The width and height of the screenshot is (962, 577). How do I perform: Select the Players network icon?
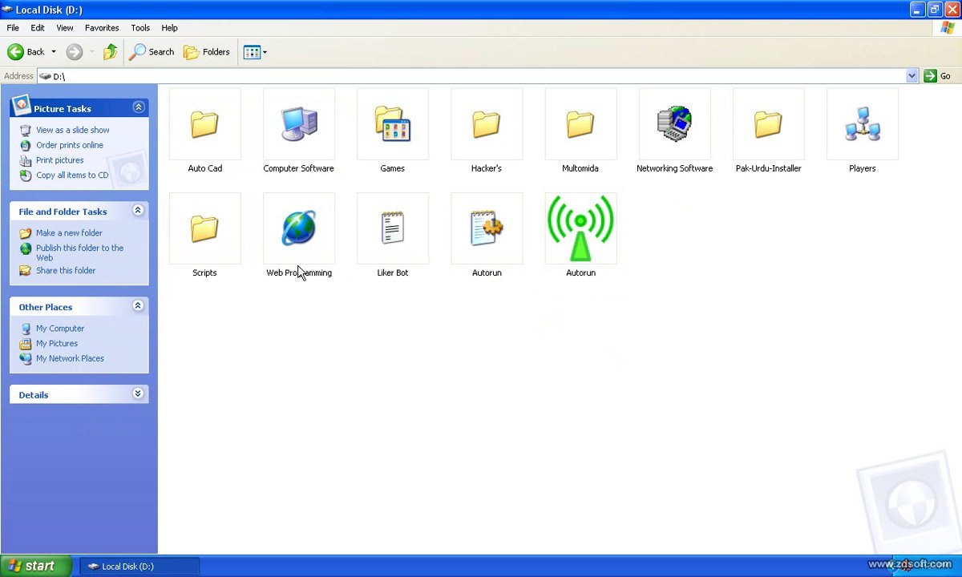(x=862, y=124)
